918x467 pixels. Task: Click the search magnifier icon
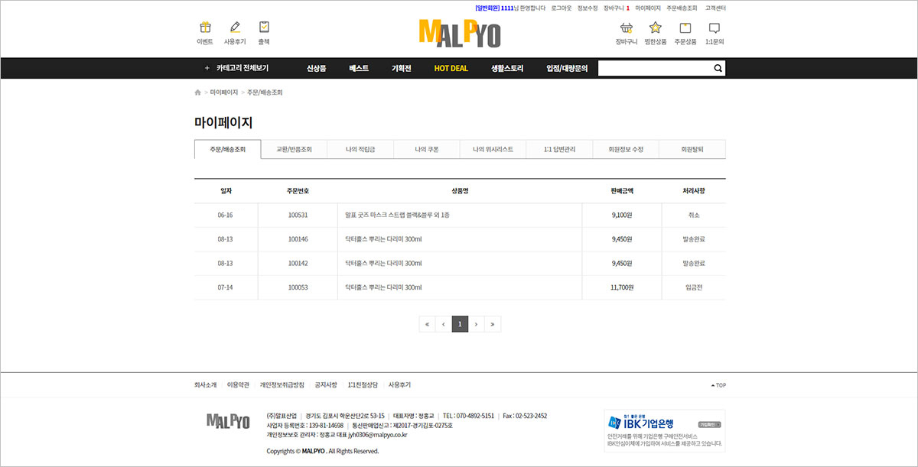(718, 68)
